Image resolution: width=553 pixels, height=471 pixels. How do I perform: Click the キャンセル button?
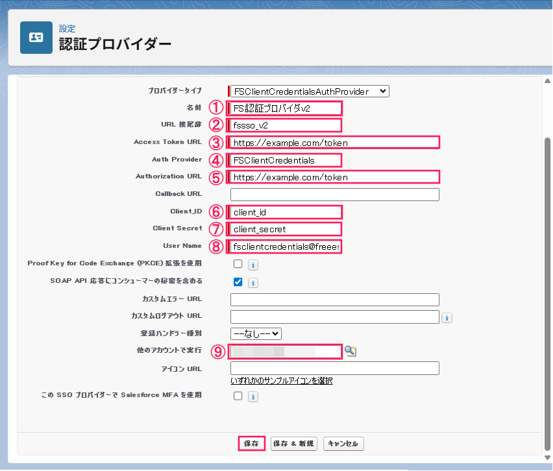(x=343, y=444)
